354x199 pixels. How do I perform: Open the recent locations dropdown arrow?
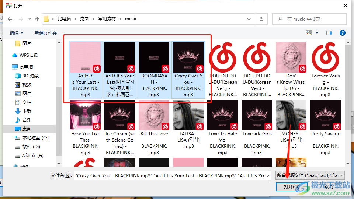pos(29,19)
